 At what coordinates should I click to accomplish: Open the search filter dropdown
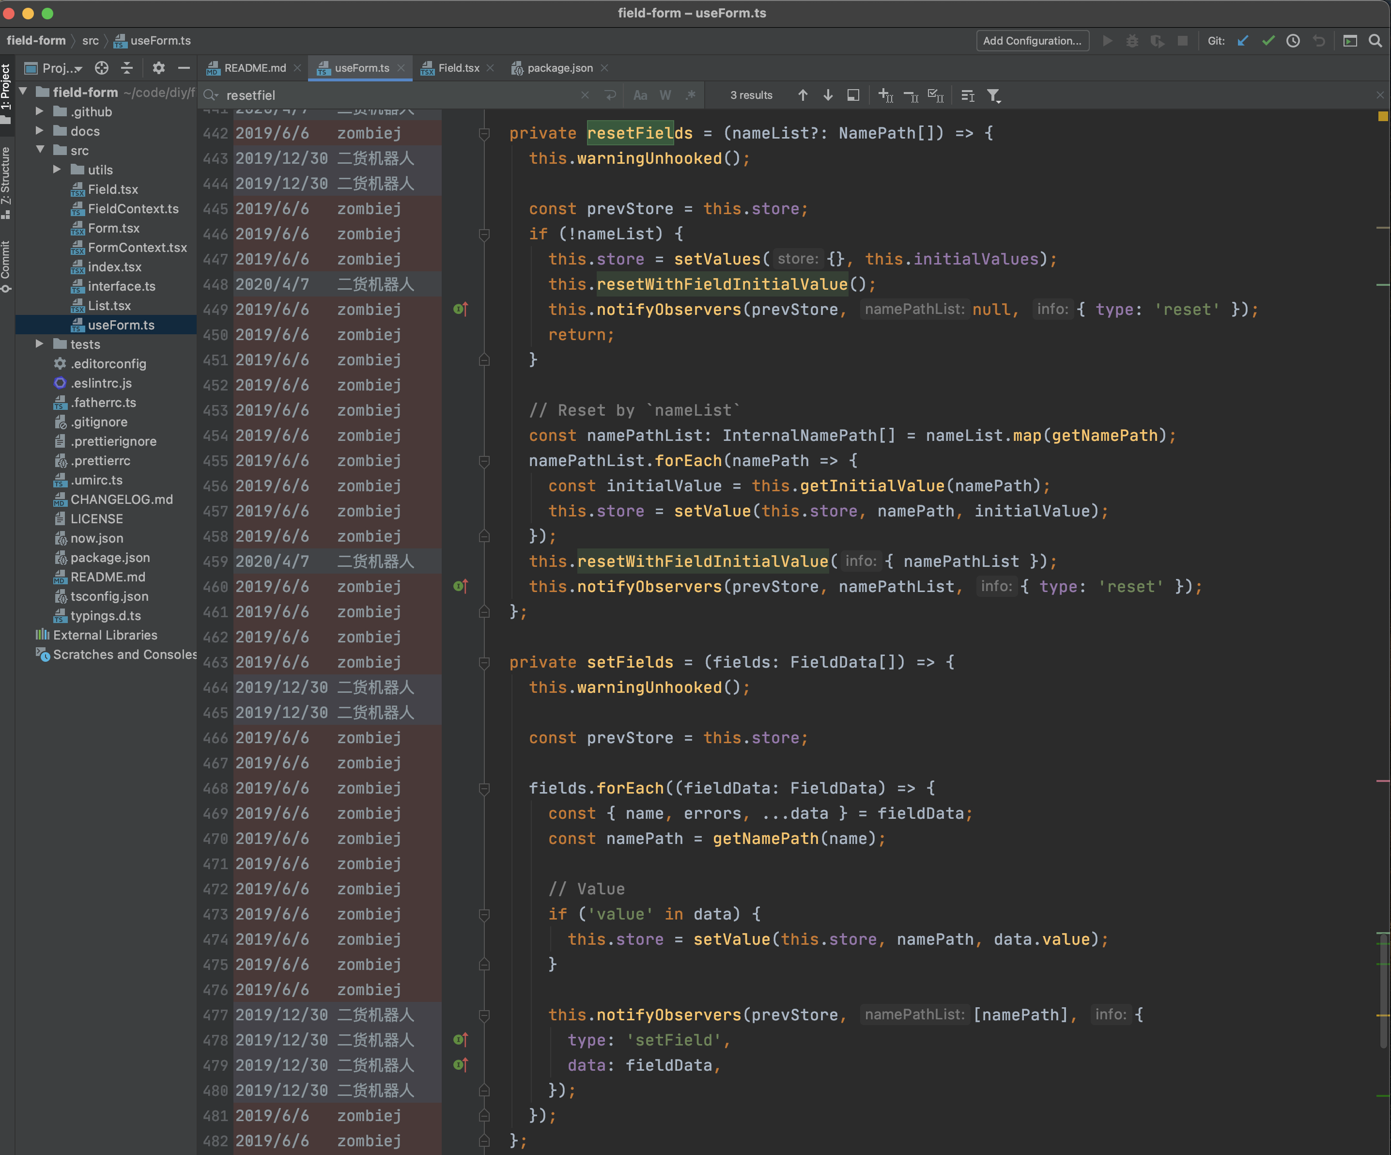tap(994, 95)
